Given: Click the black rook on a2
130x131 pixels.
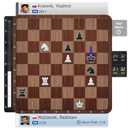Looking at the screenshot, I should click(22, 93).
